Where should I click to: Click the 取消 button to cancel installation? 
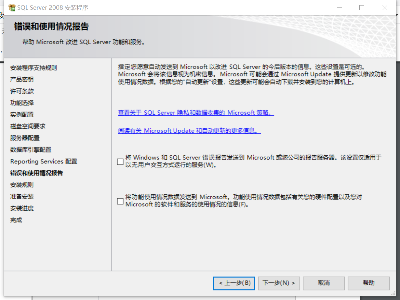coord(324,283)
